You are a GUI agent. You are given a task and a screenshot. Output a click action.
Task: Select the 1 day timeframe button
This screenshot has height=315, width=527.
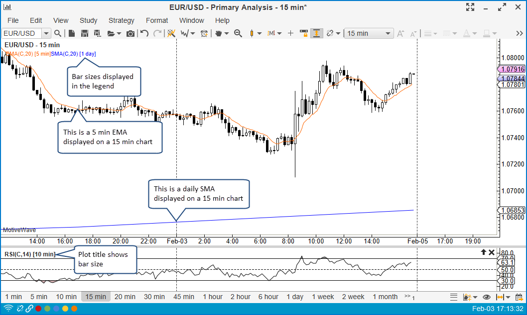click(x=295, y=297)
